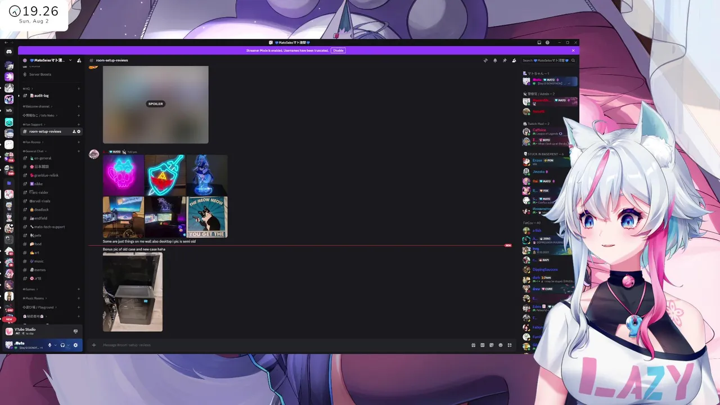Expand the Music Rooms category
This screenshot has height=405, width=720.
(34, 298)
